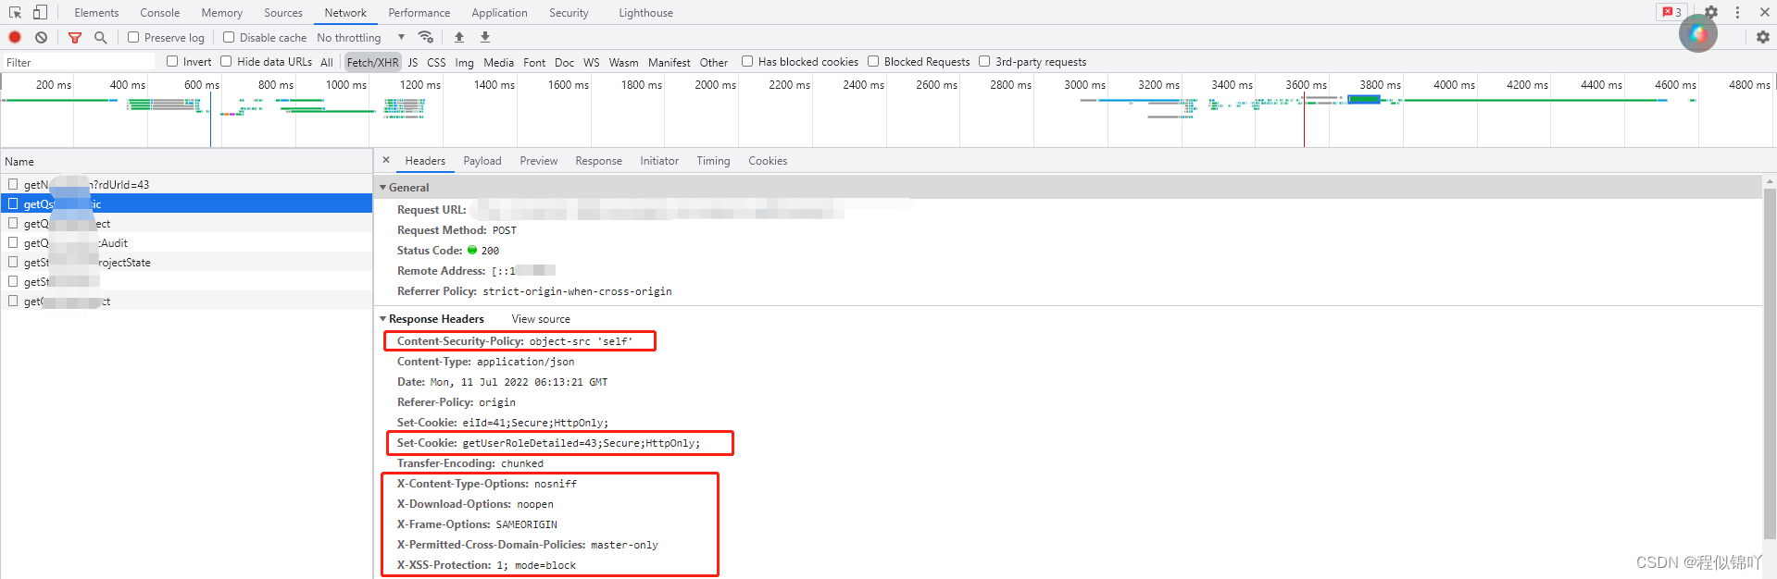Image resolution: width=1777 pixels, height=579 pixels.
Task: Switch to the Response tab
Action: [599, 160]
